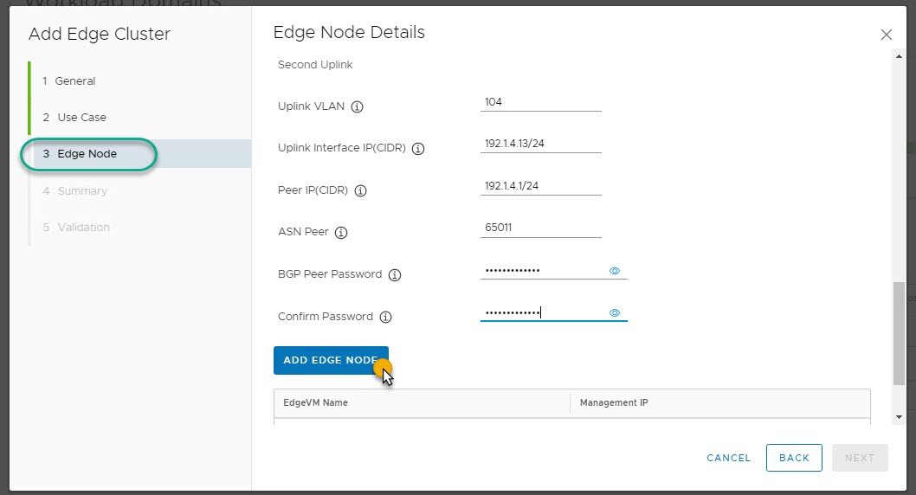Reveal Confirm Password using eye icon

(x=615, y=313)
